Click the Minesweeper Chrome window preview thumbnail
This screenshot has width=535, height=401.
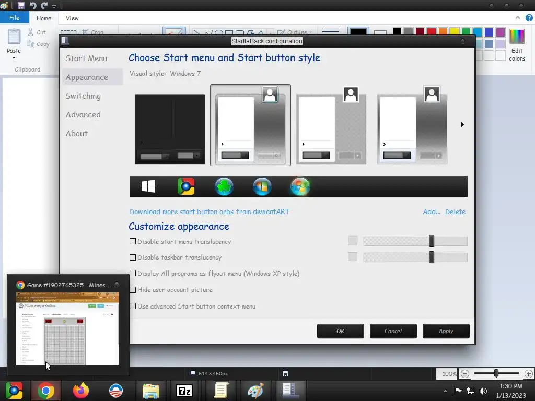(67, 329)
